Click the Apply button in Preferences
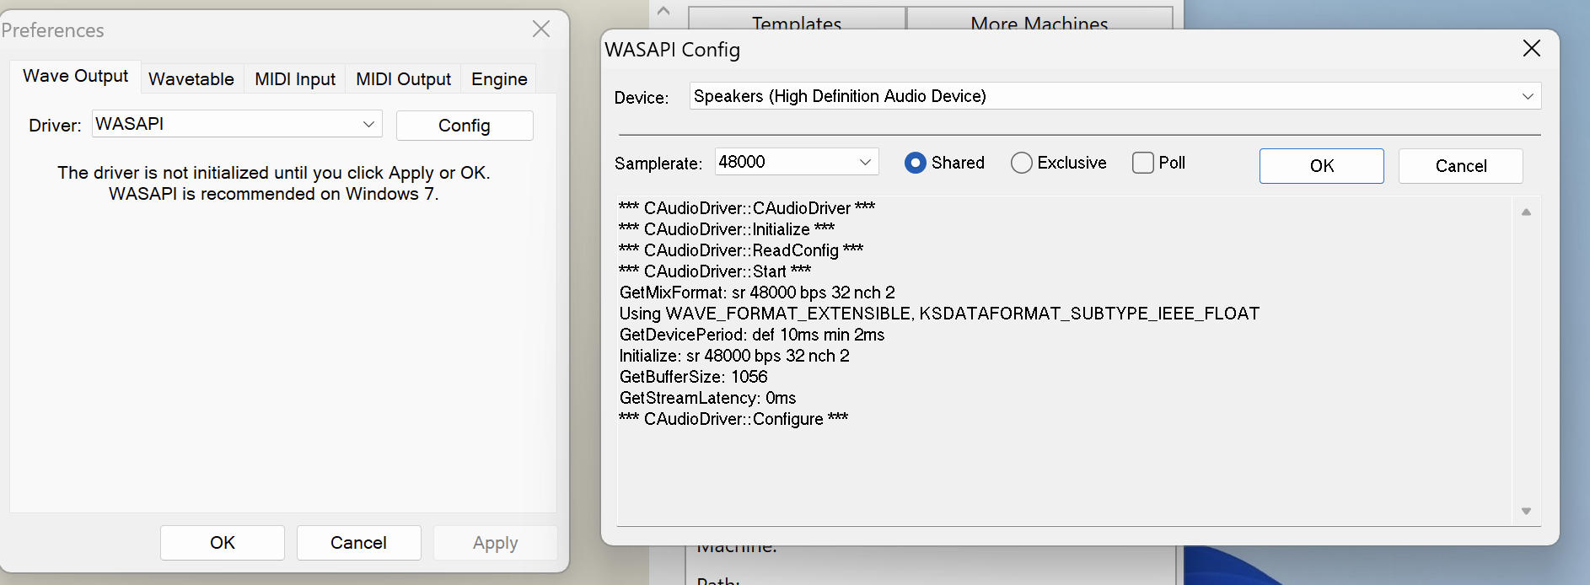This screenshot has width=1590, height=585. (x=494, y=542)
